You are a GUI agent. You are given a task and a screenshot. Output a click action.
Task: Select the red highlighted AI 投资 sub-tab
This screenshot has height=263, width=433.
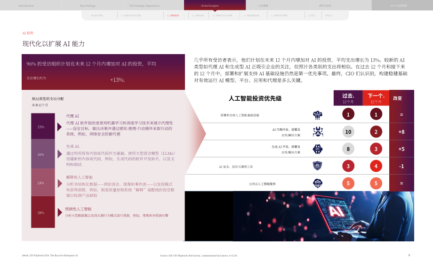[173, 16]
